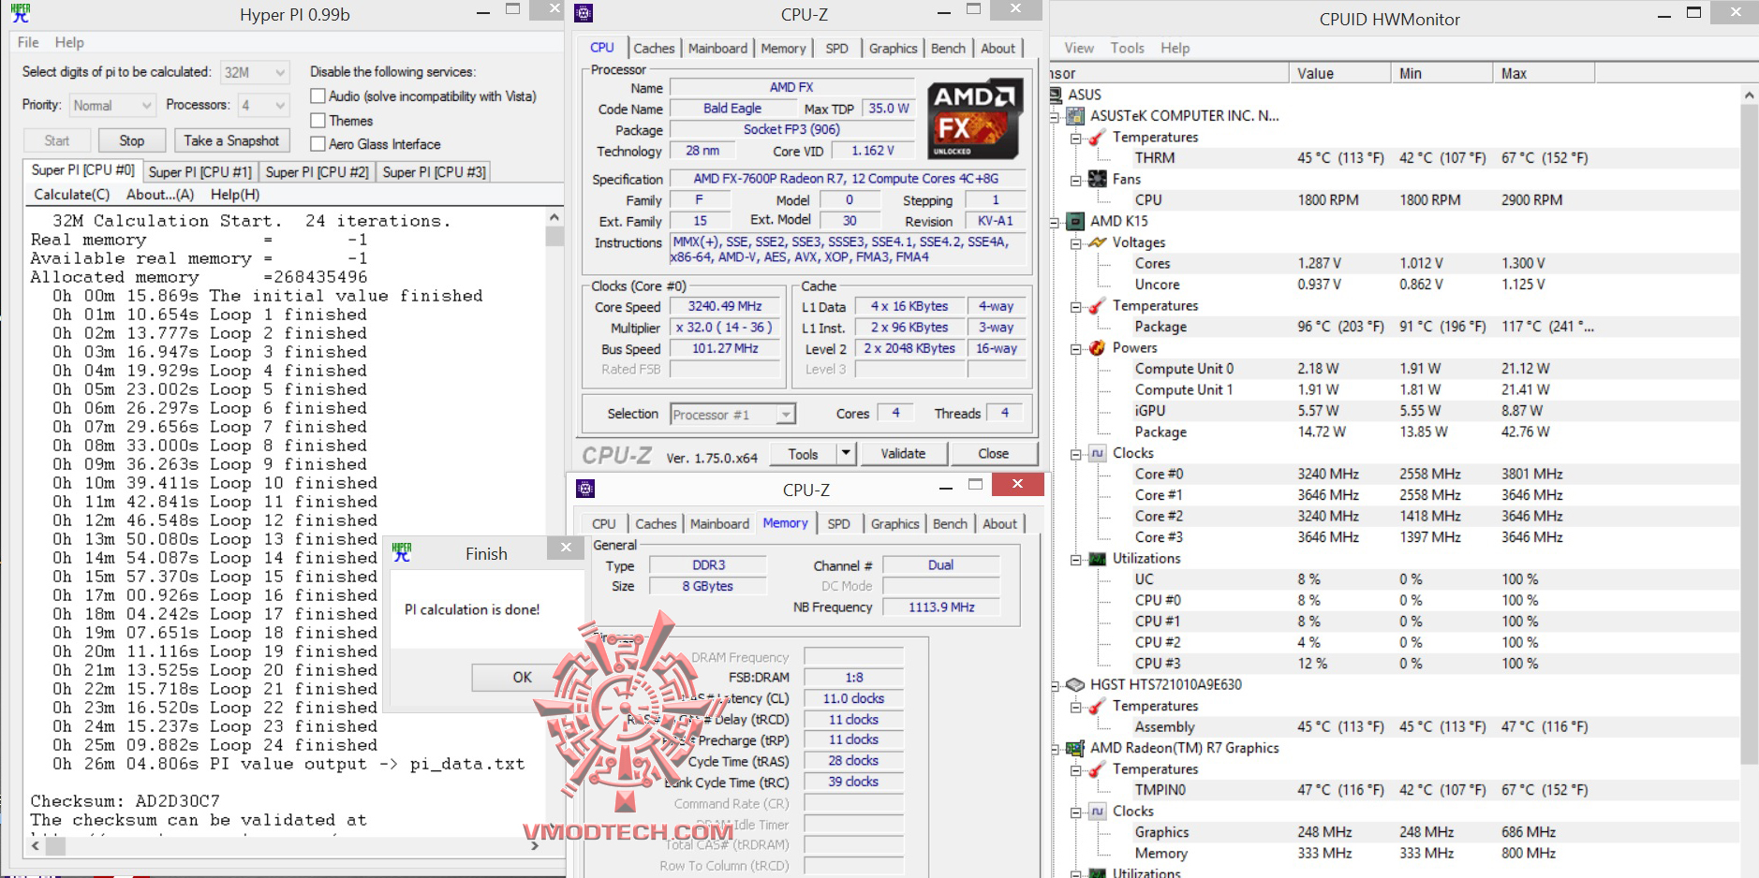Switch to Super PI [CPU #3] tab

pos(435,172)
